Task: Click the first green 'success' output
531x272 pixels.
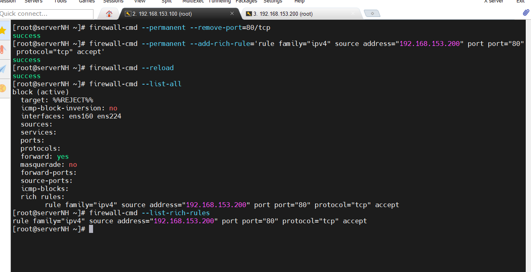Action: coord(27,35)
